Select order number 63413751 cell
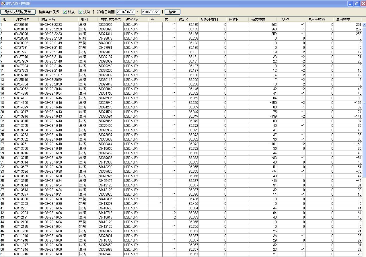Viewport: 366px width, 257px height. 26,144
